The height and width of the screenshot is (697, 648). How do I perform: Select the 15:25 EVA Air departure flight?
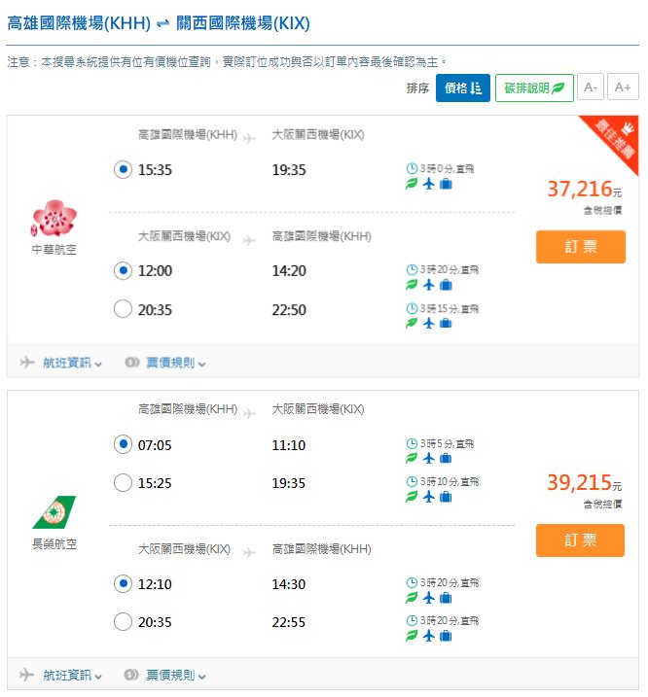point(123,482)
